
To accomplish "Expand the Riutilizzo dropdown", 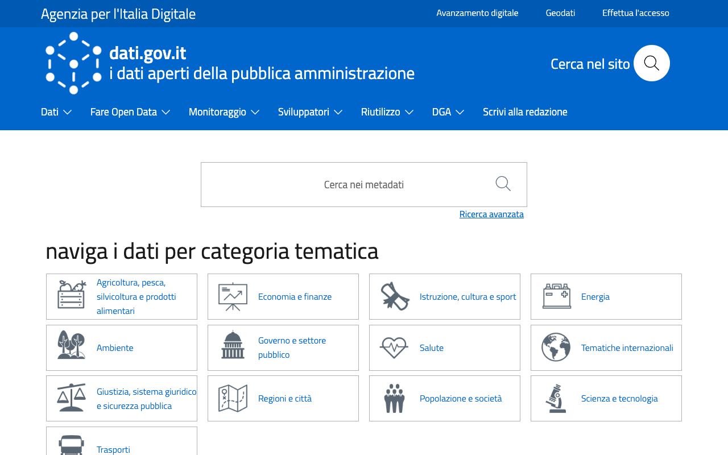I will click(387, 112).
